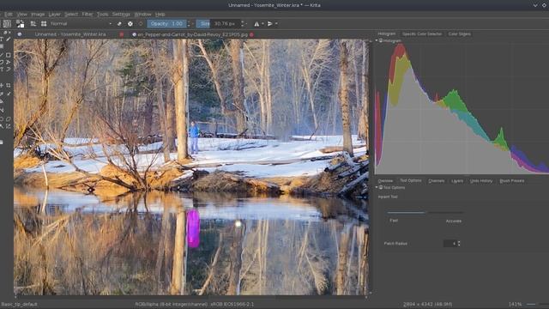Select the Text tool in the toolbox
This screenshot has height=309, width=549.
click(2, 39)
